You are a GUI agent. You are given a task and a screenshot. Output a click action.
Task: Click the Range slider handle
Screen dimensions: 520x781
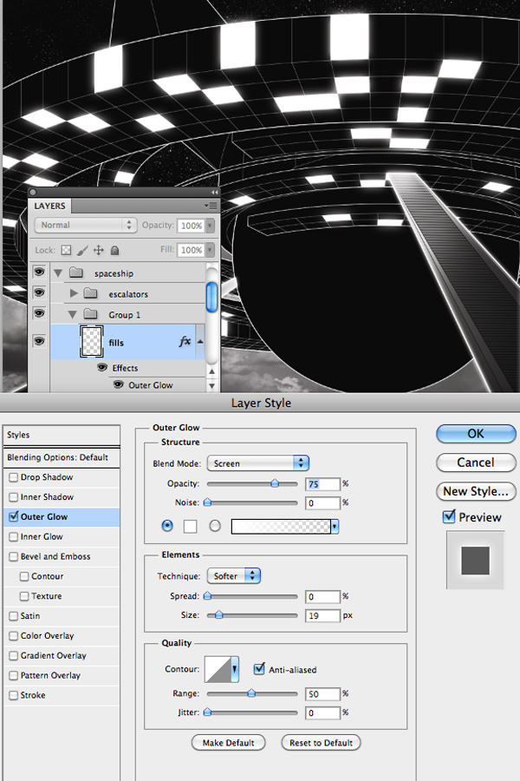252,692
